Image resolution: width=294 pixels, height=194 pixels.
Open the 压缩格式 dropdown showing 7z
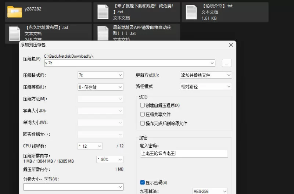click(x=100, y=75)
